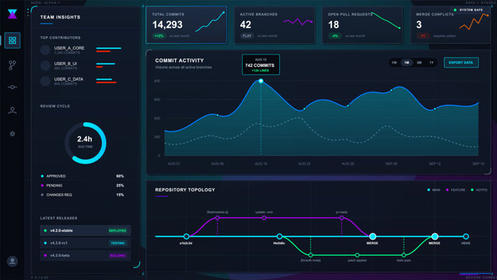The width and height of the screenshot is (497, 280).
Task: Click the USER_C_DATA avatar circle
Action: 45,81
